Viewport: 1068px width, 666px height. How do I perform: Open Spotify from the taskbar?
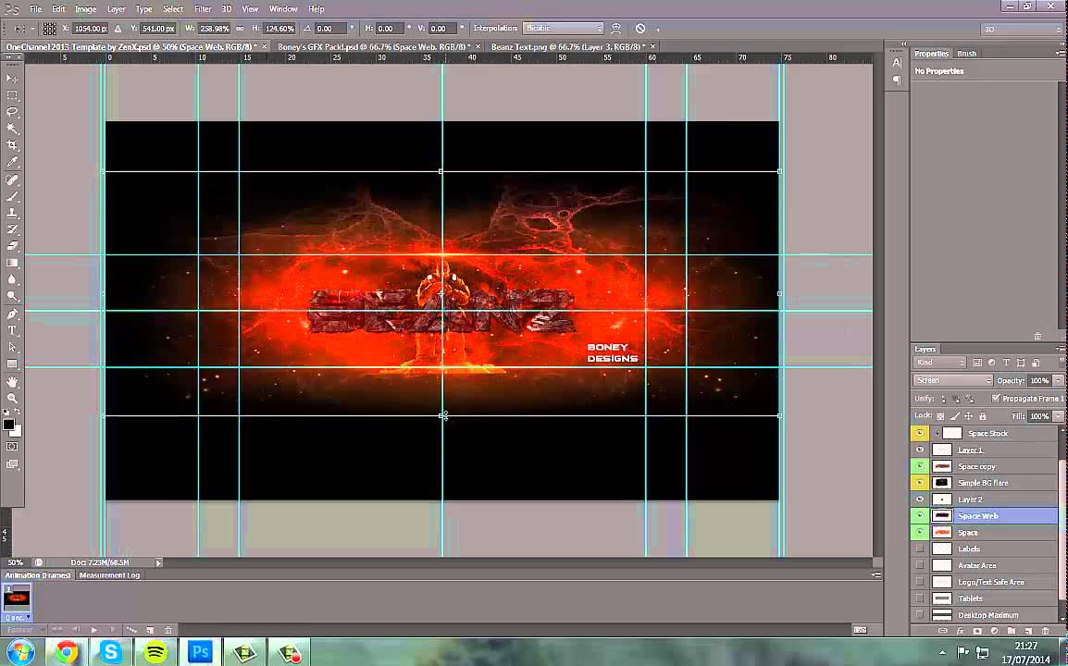tap(156, 652)
